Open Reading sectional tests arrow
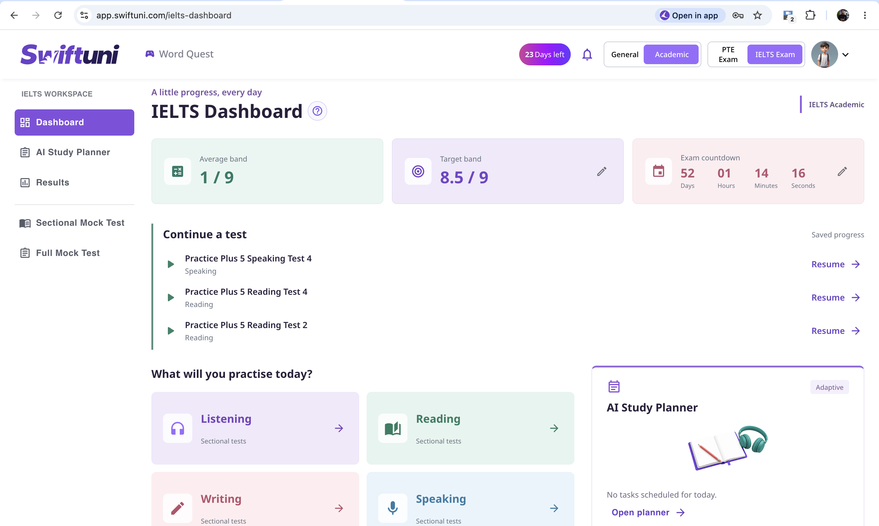Image resolution: width=879 pixels, height=526 pixels. [x=554, y=428]
